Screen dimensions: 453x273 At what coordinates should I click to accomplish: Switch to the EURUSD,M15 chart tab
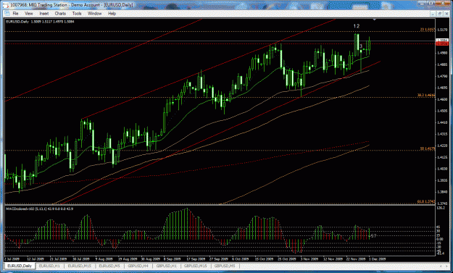coord(80,266)
